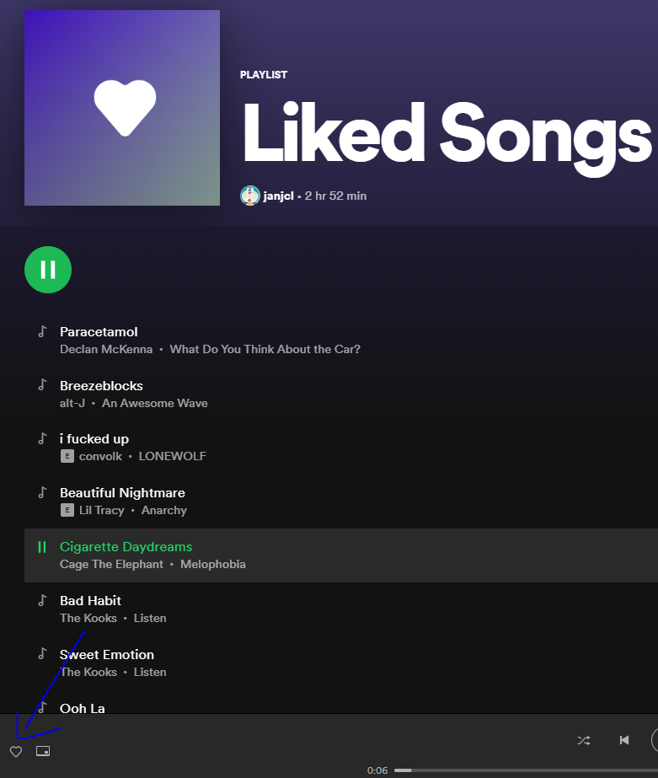
Task: Click the pause icon beside Cigarette Daydreams
Action: 42,547
